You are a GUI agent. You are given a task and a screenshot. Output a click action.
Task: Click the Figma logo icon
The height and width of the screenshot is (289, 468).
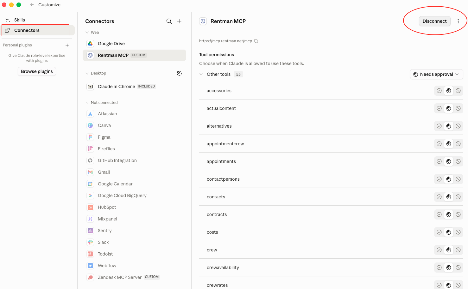coord(90,137)
